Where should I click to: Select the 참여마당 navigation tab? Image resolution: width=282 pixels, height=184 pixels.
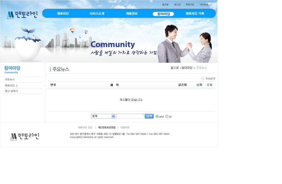coord(163,14)
